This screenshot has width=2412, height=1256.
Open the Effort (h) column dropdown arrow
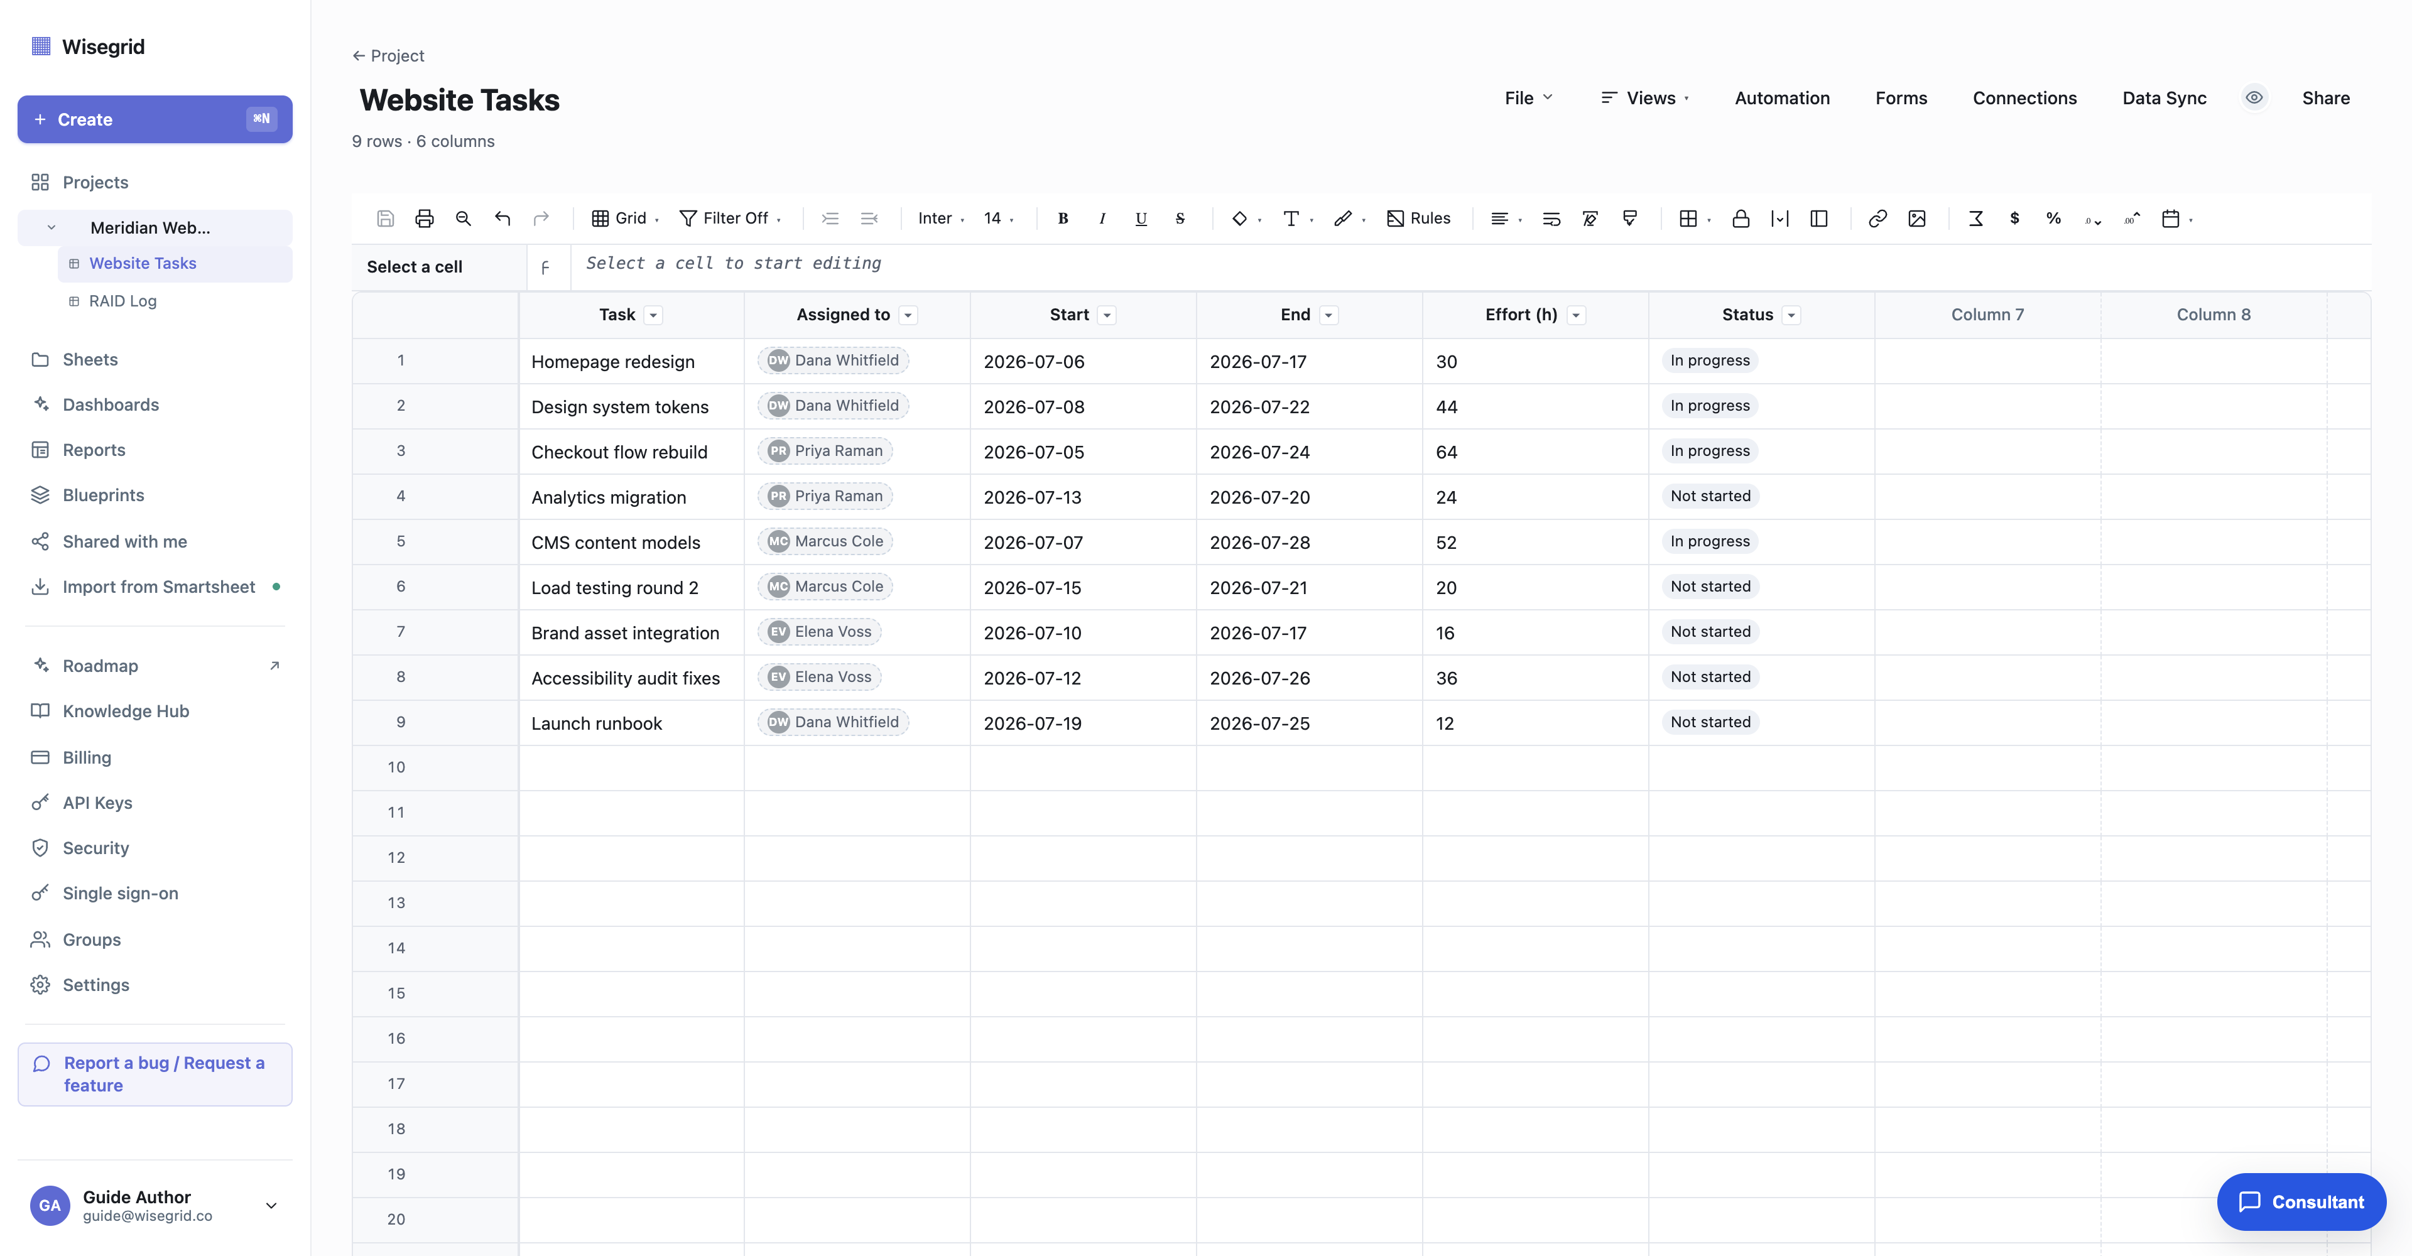click(x=1576, y=315)
